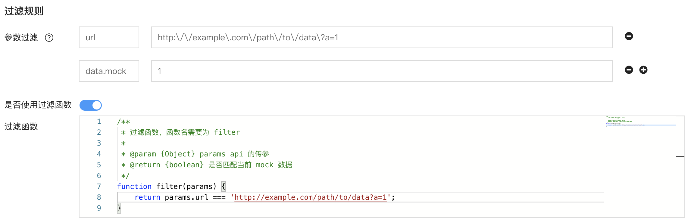The height and width of the screenshot is (222, 688).
Task: Click the 过滤规则 section heading
Action: pyautogui.click(x=24, y=11)
